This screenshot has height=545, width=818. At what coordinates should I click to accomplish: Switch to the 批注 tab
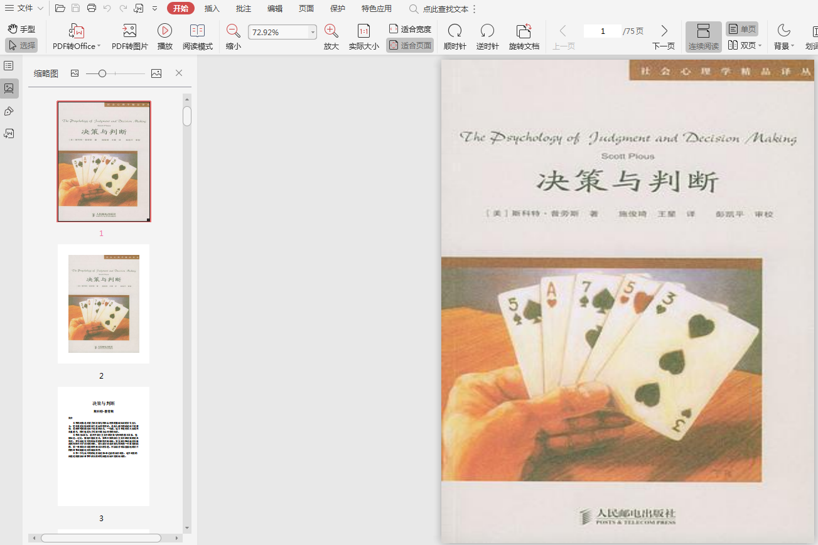244,8
